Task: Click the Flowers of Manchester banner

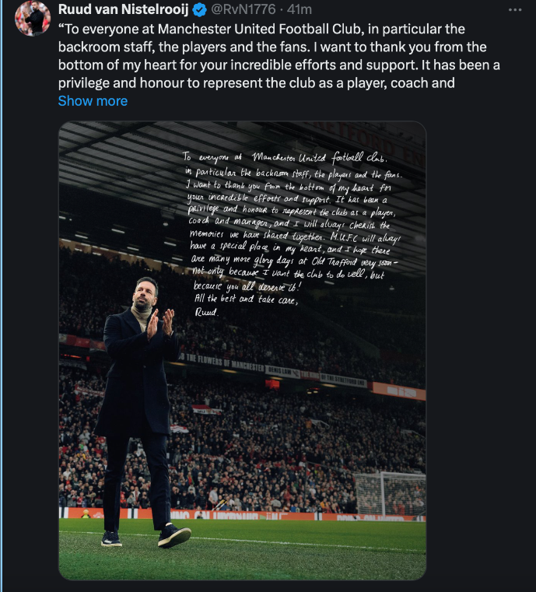Action: 221,363
